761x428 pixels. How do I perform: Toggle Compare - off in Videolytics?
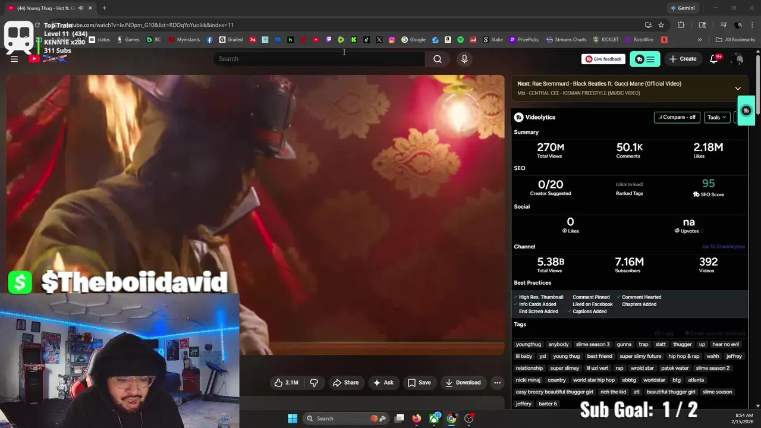pyautogui.click(x=677, y=117)
